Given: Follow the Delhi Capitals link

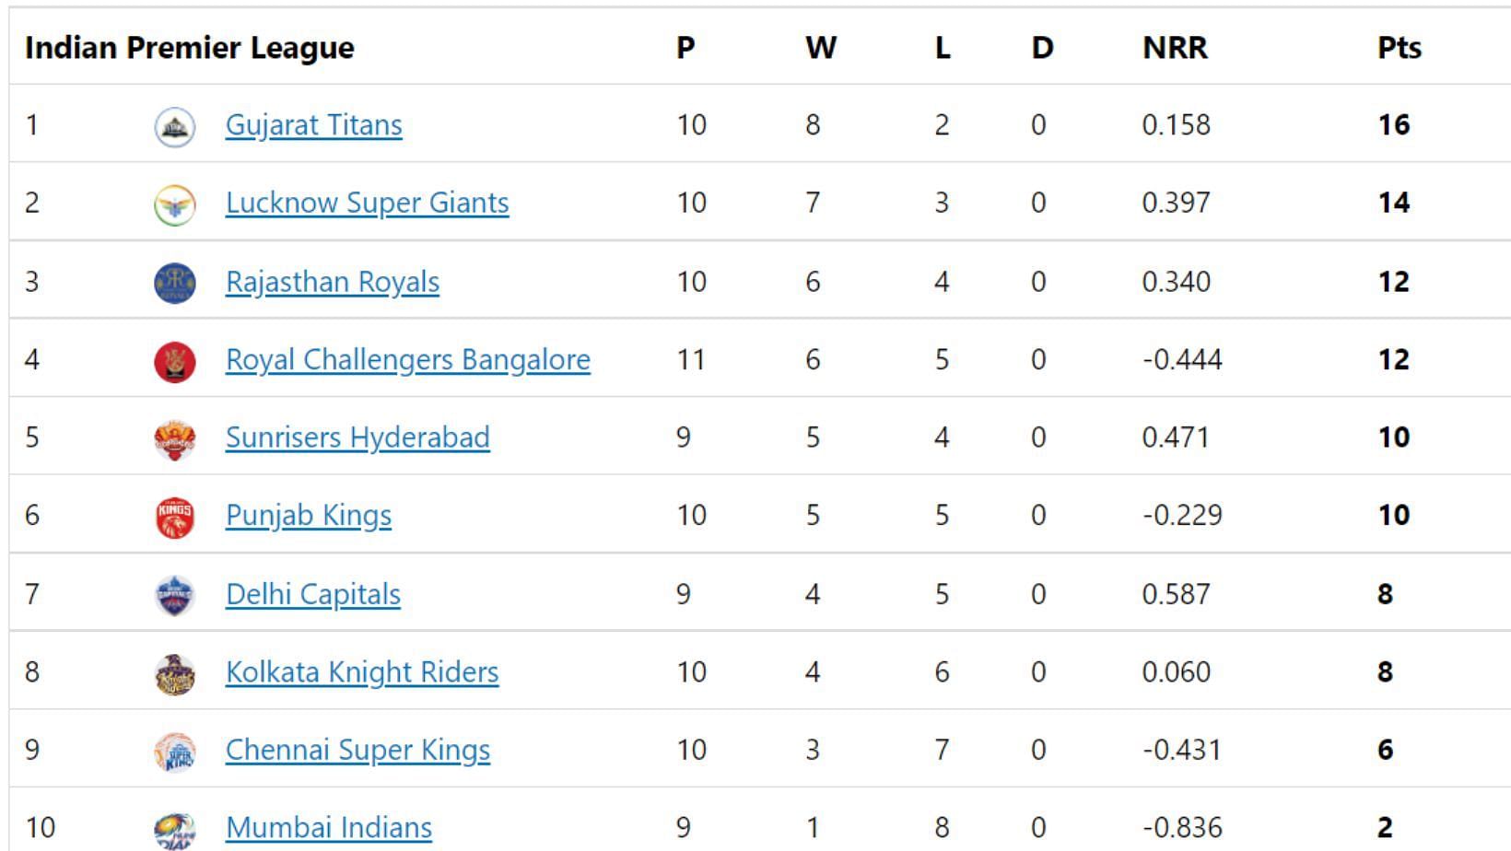Looking at the screenshot, I should [312, 594].
